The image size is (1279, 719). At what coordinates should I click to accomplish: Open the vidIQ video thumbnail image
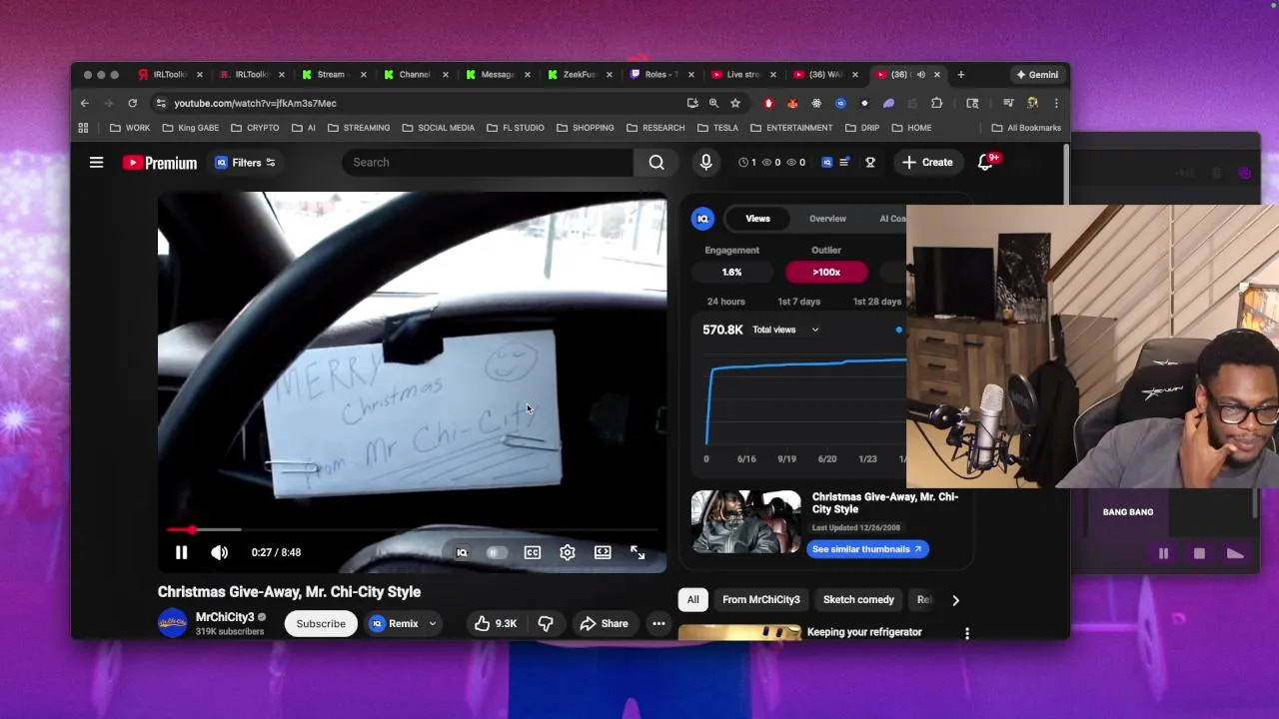[746, 521]
